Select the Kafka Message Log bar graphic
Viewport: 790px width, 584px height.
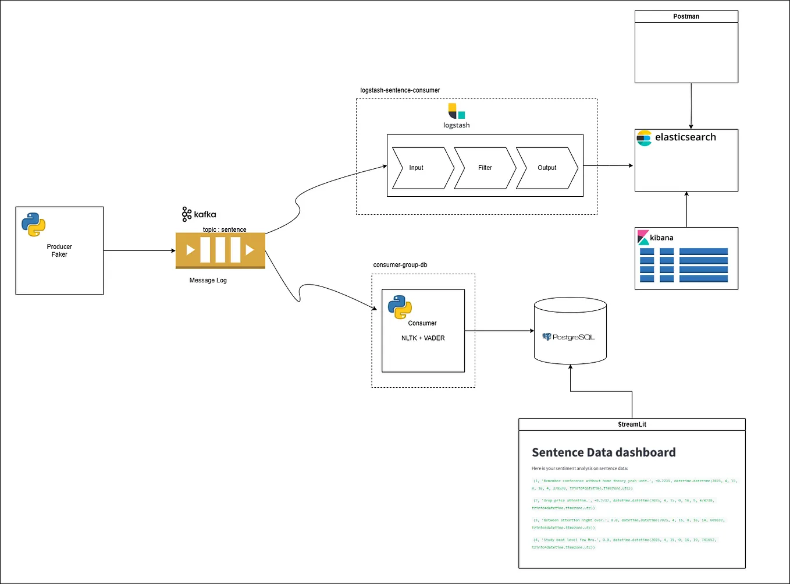point(220,250)
